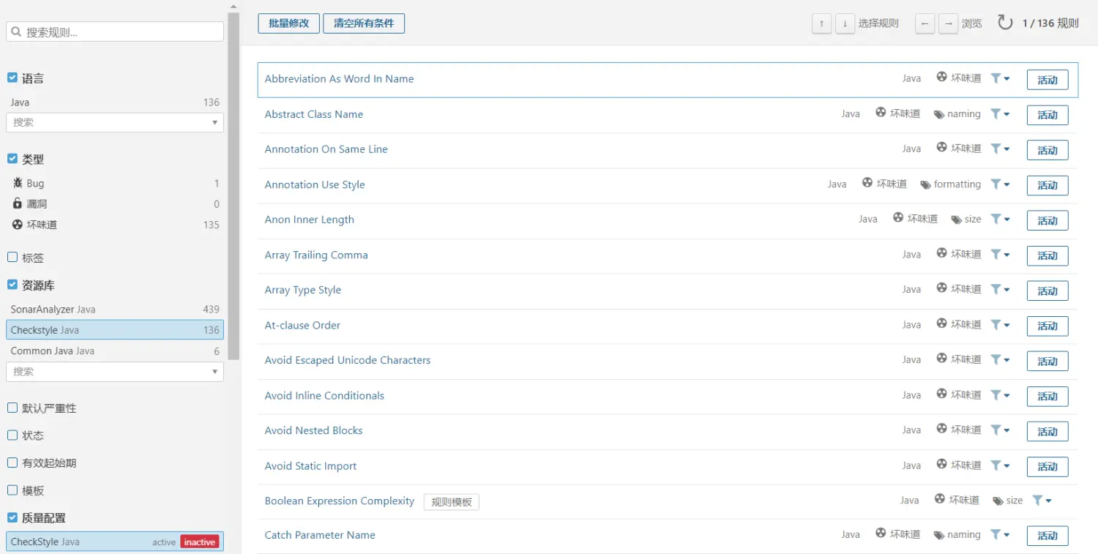Enable the 标签 filter checkbox
The width and height of the screenshot is (1098, 554).
point(12,256)
